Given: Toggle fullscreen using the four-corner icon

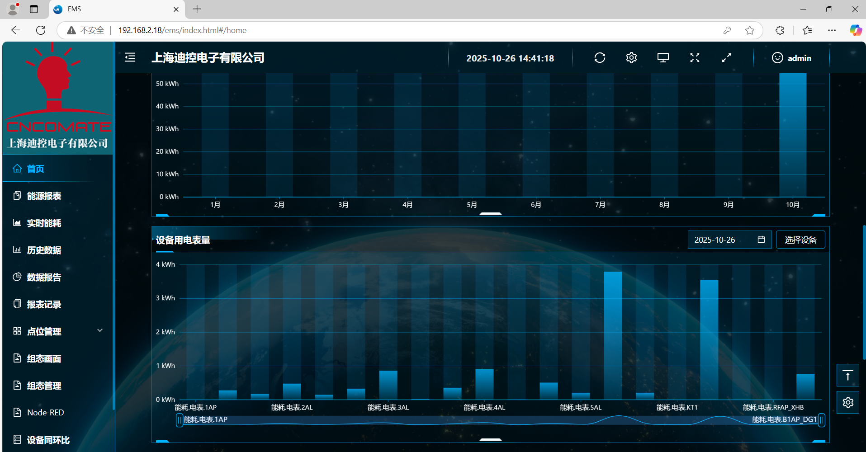Looking at the screenshot, I should [x=695, y=58].
